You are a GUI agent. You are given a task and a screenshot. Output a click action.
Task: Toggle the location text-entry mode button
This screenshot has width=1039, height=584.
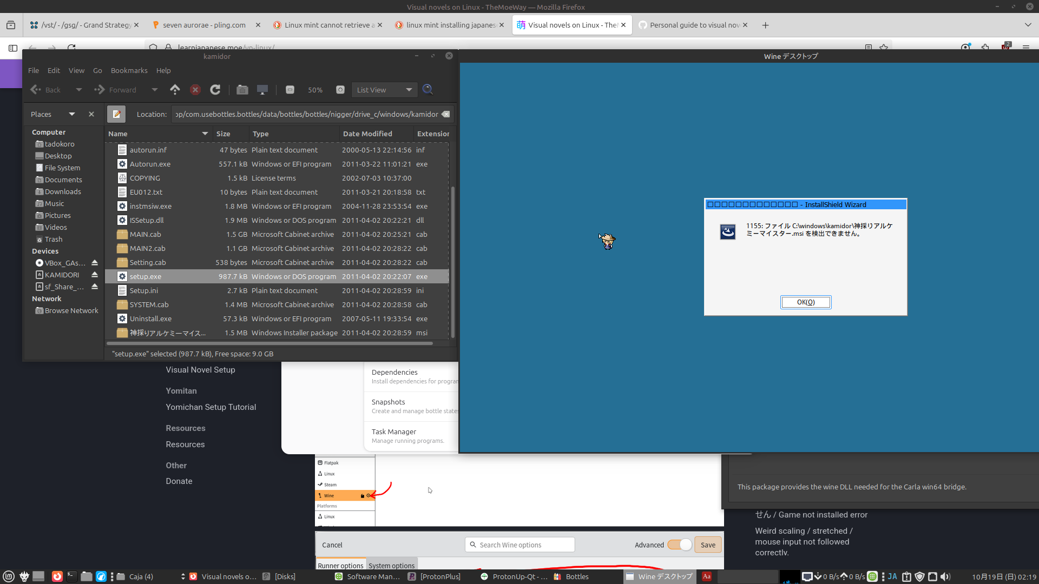[116, 114]
